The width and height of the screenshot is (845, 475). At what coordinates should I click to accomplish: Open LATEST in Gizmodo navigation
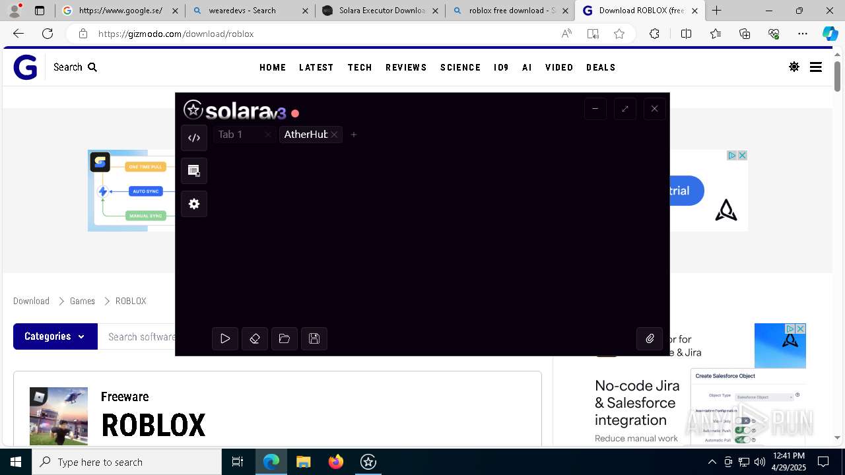(316, 67)
